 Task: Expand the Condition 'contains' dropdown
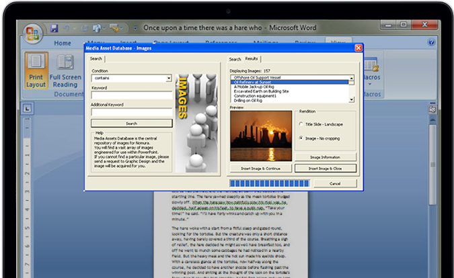point(169,79)
